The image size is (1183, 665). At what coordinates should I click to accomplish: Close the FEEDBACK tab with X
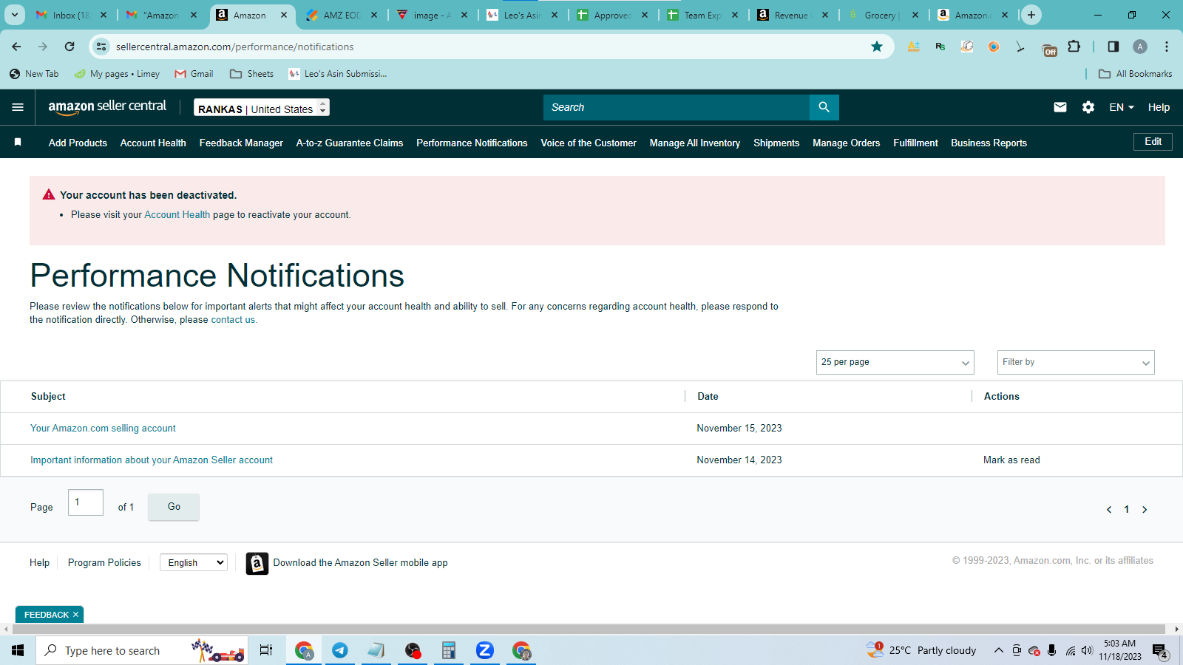point(75,615)
